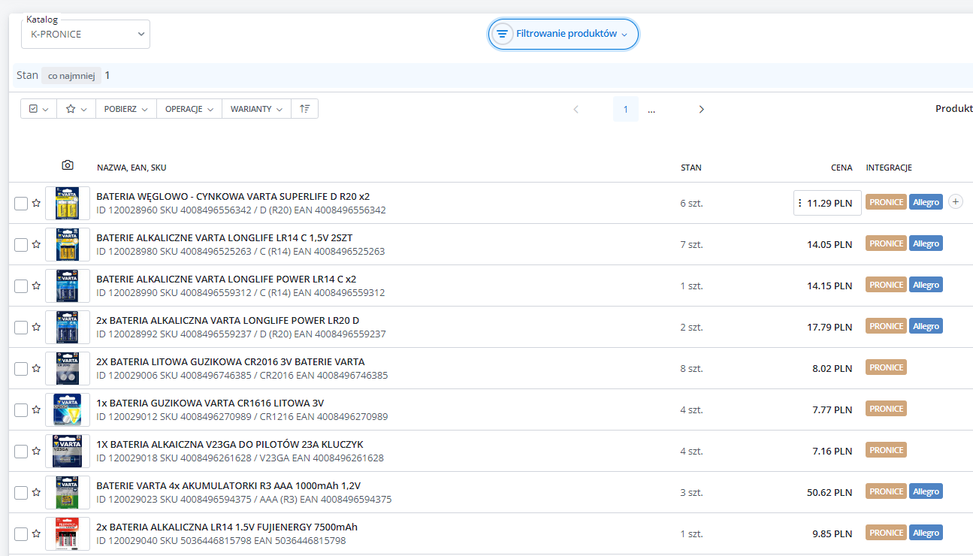This screenshot has height=556, width=973.
Task: Click the sort order icon in toolbar
Action: (304, 109)
